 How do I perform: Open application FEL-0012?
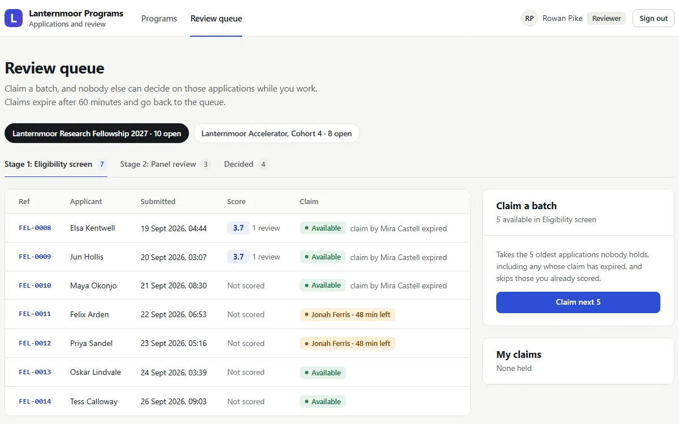click(x=35, y=344)
